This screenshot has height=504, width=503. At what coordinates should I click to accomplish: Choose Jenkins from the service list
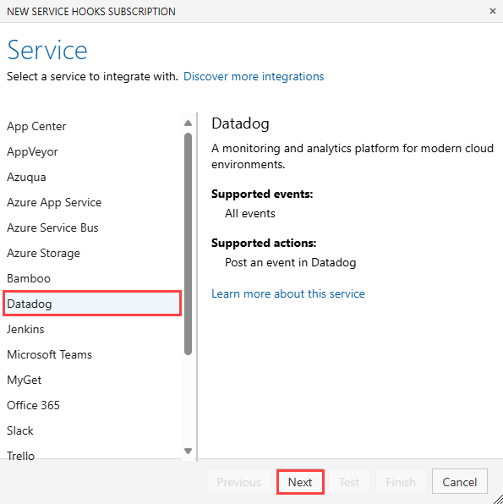(92, 330)
